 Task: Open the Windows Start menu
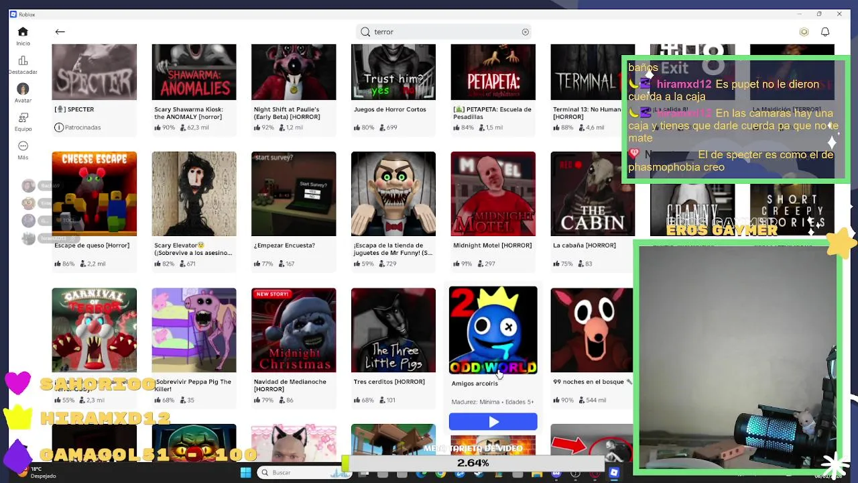coord(245,473)
